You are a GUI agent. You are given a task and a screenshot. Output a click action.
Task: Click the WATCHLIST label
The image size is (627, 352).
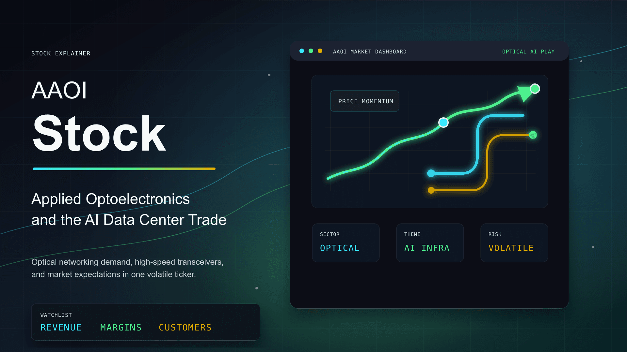56,315
